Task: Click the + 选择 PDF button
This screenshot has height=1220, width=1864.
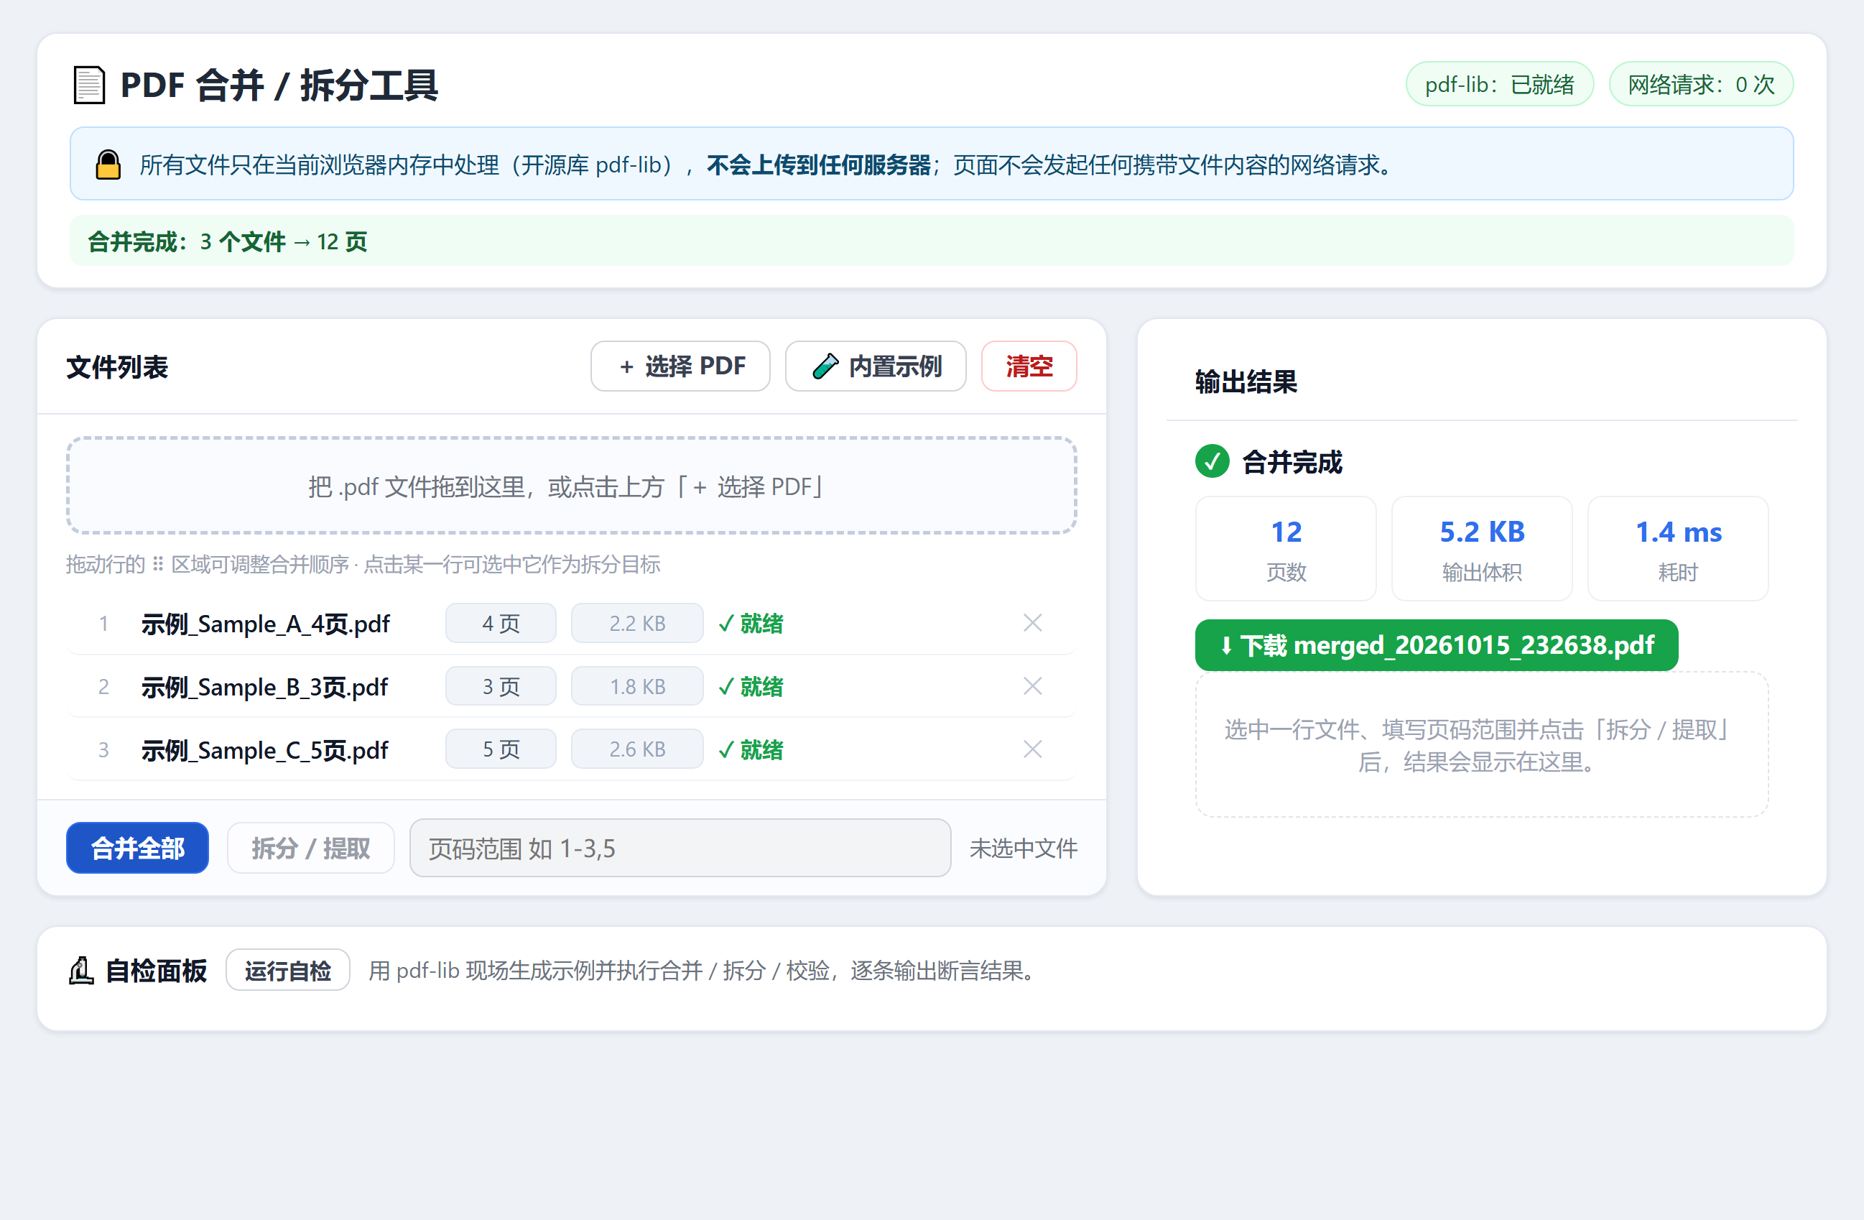Action: pos(680,366)
